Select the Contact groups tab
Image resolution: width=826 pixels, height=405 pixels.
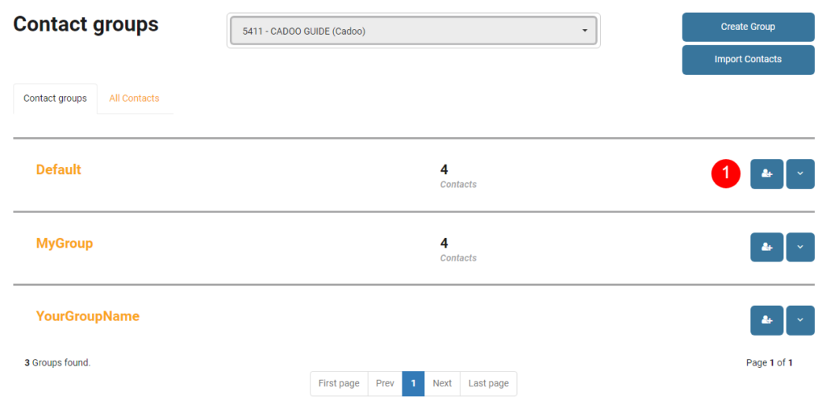[56, 98]
